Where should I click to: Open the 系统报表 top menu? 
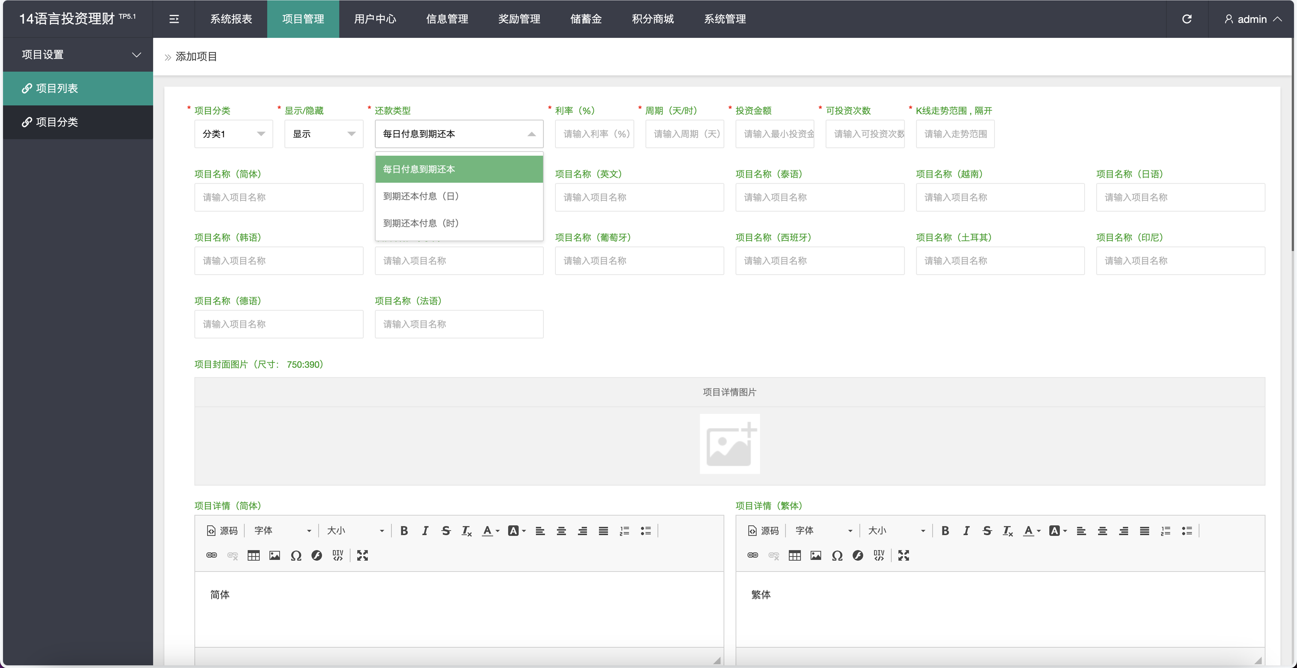pyautogui.click(x=230, y=19)
